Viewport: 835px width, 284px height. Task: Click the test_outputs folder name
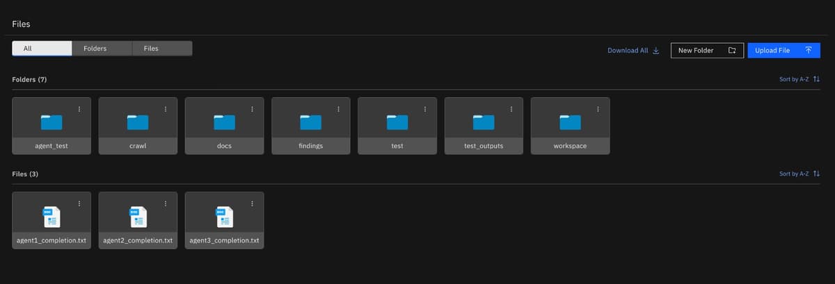484,147
